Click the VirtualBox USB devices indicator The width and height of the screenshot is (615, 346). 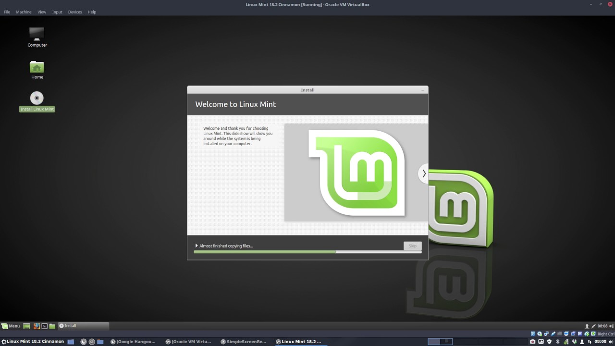553,334
